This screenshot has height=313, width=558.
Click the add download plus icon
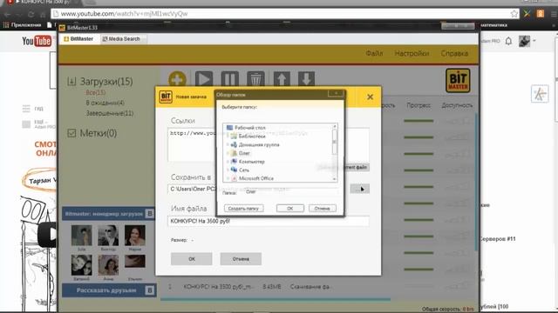pos(177,79)
